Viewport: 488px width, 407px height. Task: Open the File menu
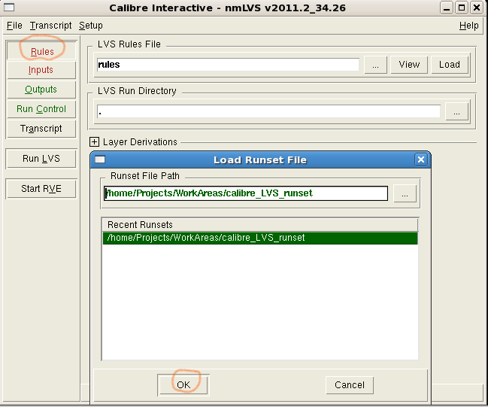point(14,26)
